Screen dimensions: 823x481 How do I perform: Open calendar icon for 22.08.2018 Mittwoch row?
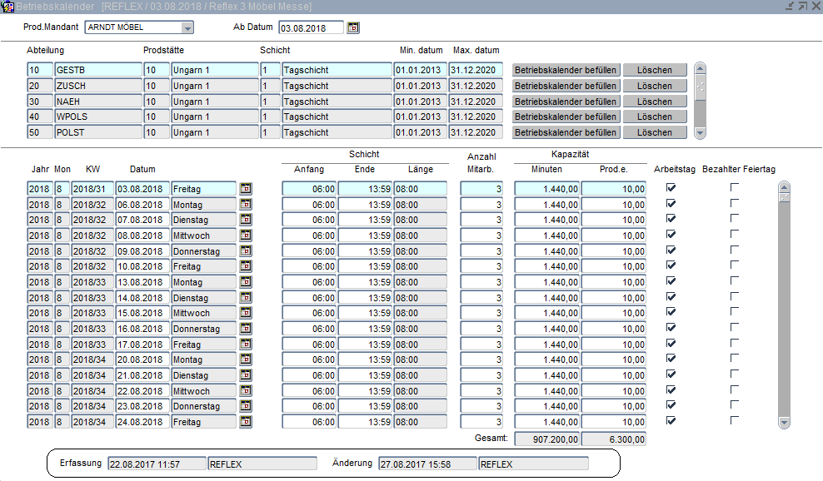pyautogui.click(x=246, y=391)
